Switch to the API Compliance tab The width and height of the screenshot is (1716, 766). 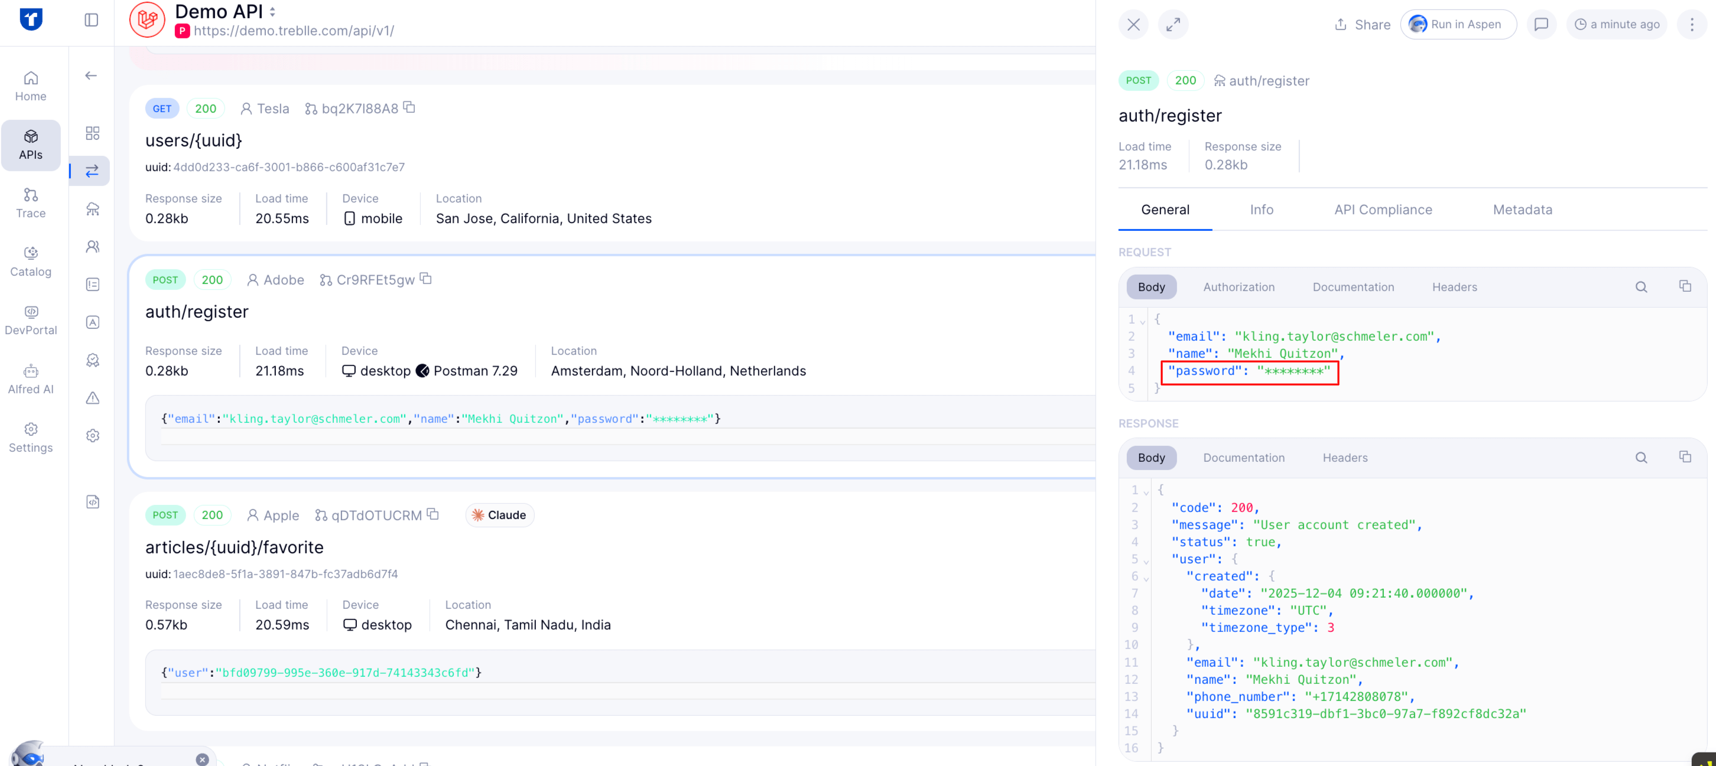[1383, 210]
